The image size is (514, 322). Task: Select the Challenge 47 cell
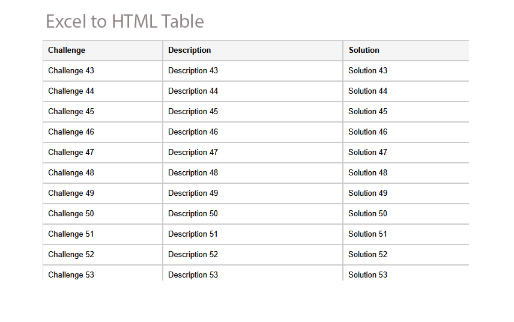(x=103, y=153)
